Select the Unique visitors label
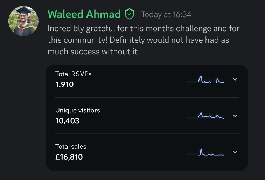Image resolution: width=265 pixels, height=180 pixels. (78, 110)
